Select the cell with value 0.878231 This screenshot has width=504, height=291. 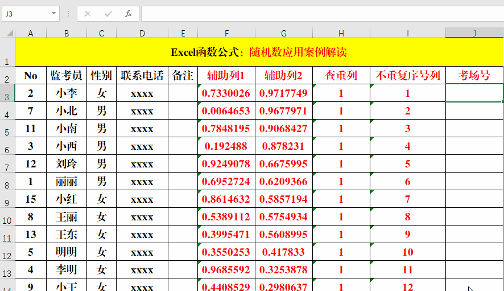[283, 146]
